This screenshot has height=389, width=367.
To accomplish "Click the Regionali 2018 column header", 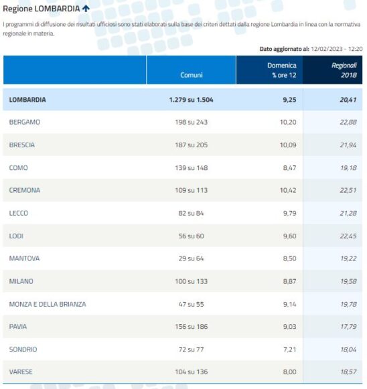I will 332,70.
